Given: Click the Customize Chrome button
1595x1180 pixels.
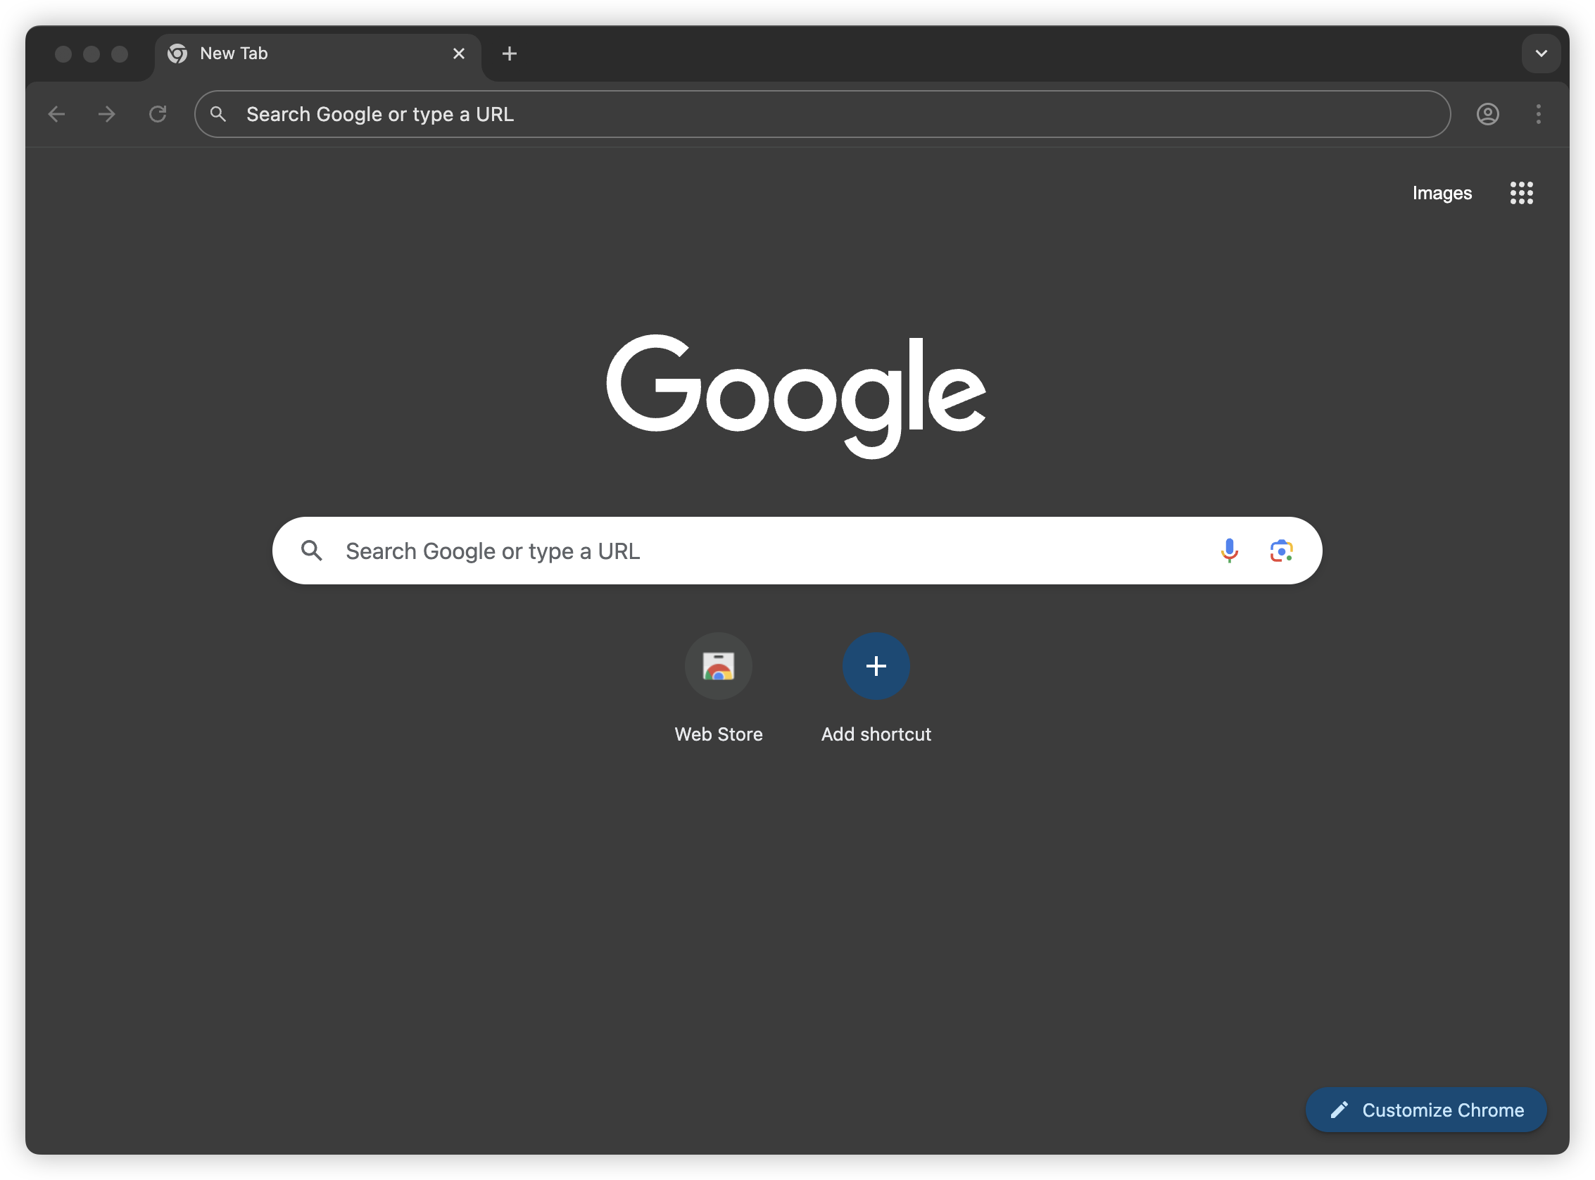Looking at the screenshot, I should 1427,1110.
